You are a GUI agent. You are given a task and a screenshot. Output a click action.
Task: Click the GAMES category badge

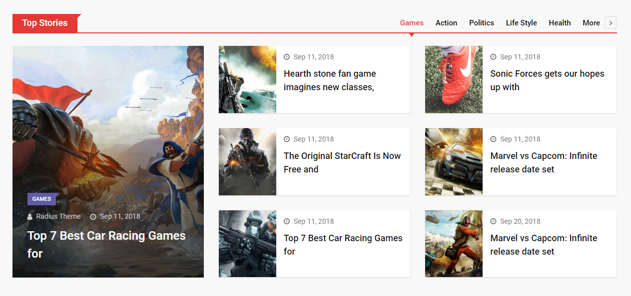41,199
